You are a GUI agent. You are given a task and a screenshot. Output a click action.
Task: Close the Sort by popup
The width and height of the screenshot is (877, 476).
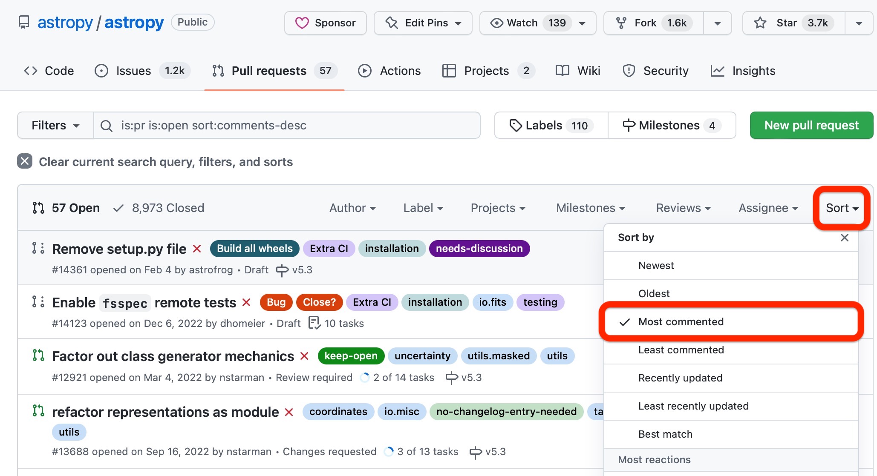pos(844,238)
